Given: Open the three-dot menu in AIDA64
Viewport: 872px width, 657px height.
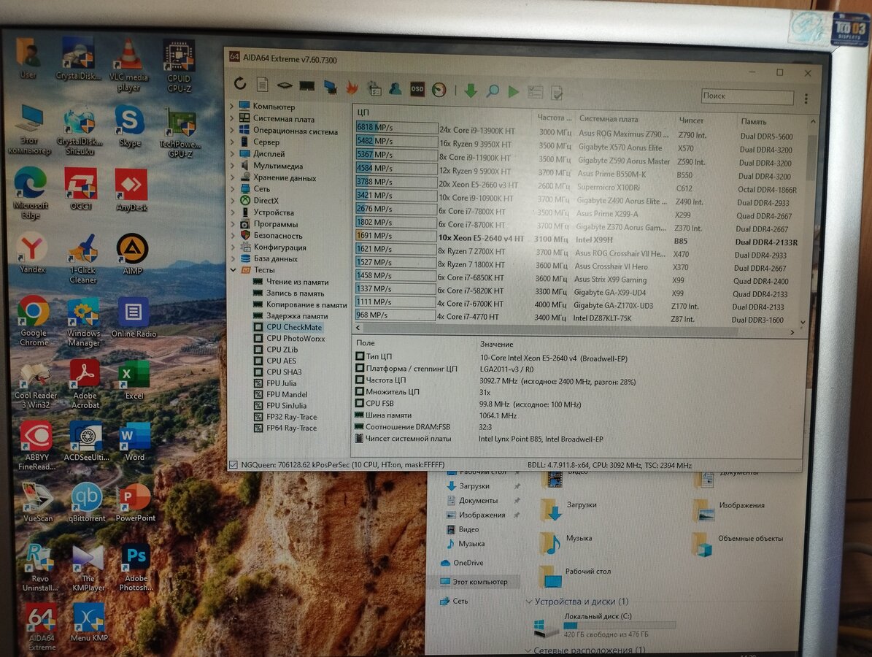Looking at the screenshot, I should point(806,99).
